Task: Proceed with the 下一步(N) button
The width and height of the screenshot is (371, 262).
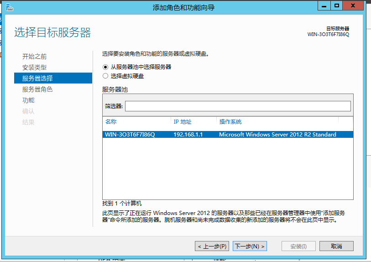Action: click(250, 246)
